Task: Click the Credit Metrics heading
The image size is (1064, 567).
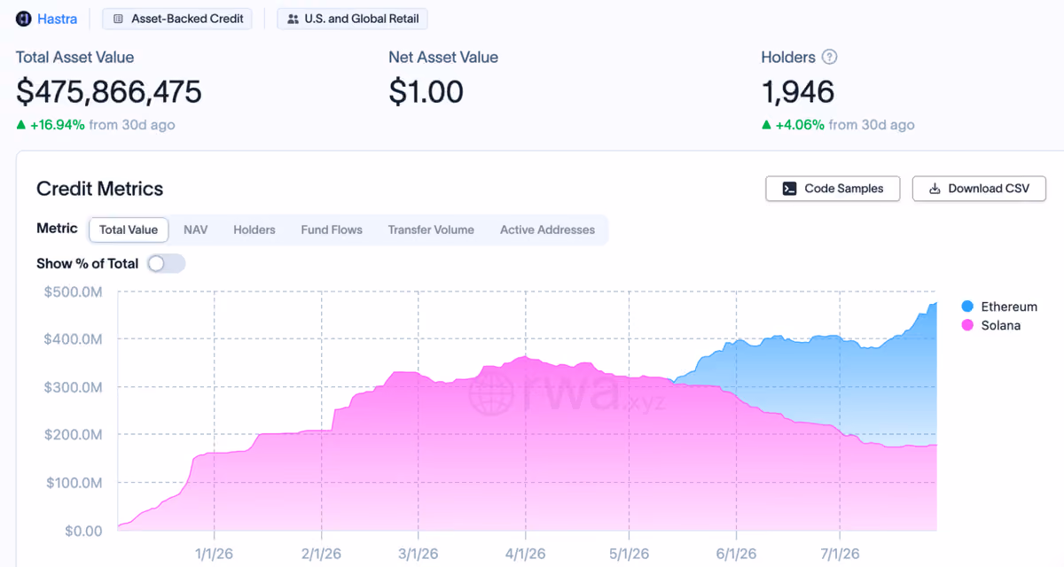Action: 100,189
